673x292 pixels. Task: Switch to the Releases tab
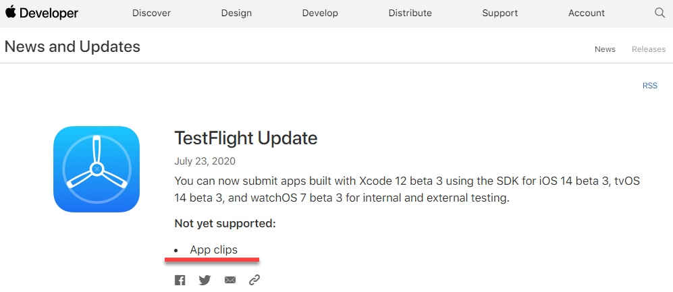pyautogui.click(x=649, y=49)
